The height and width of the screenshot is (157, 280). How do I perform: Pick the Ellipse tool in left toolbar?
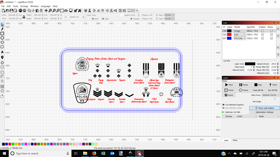(x=2, y=38)
